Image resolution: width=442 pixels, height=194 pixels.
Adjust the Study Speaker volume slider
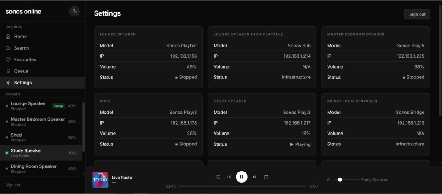[x=347, y=180]
